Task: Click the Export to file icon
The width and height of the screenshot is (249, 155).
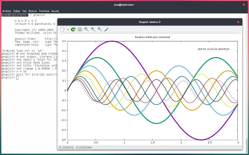Action: [62, 29]
